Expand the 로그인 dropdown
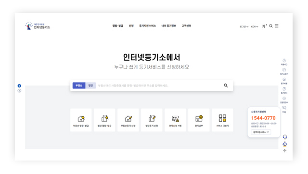 click(244, 26)
